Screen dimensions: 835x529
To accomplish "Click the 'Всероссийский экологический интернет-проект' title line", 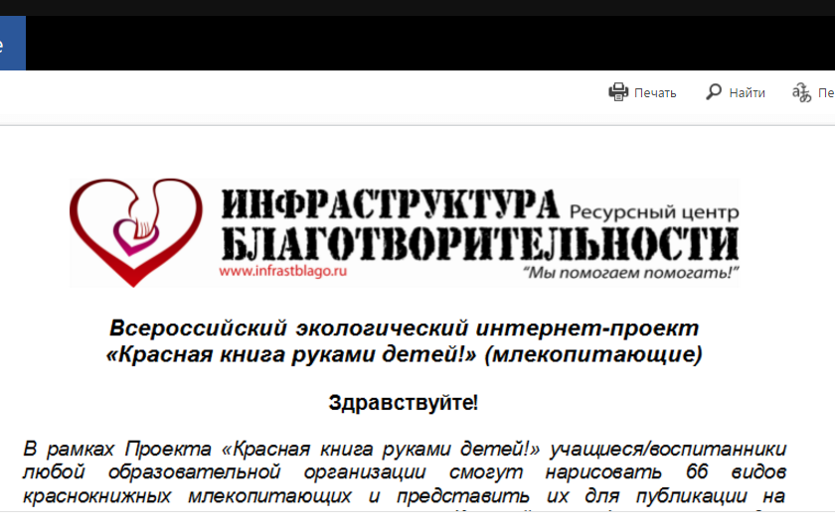I will coord(404,329).
